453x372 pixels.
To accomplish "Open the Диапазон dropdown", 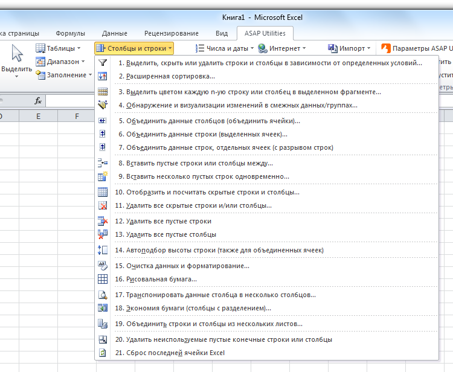I will click(60, 62).
